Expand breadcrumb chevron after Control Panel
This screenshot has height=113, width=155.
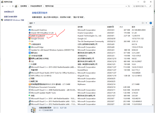[x=29, y=6]
